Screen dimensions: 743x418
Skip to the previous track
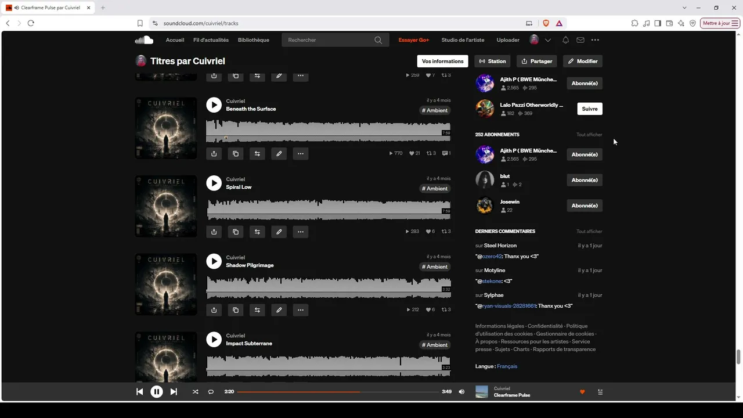click(139, 392)
